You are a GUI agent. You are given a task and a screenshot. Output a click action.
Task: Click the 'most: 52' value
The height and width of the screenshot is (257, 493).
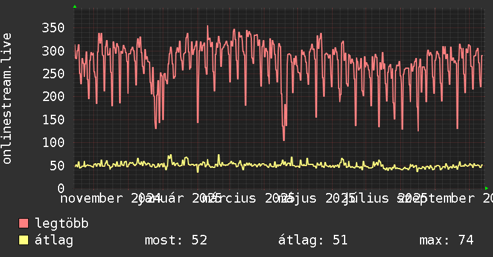click(176, 240)
